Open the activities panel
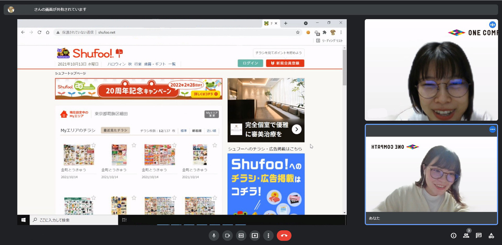 [x=491, y=236]
